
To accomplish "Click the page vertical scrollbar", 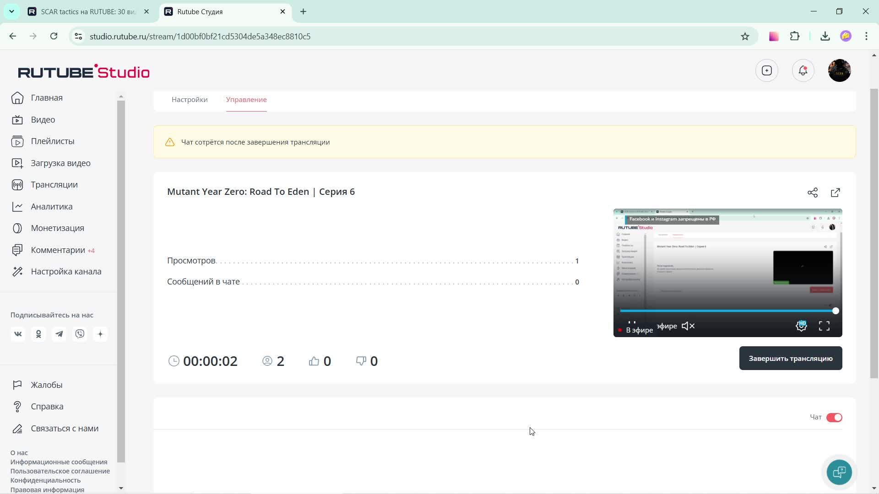I will pyautogui.click(x=874, y=233).
